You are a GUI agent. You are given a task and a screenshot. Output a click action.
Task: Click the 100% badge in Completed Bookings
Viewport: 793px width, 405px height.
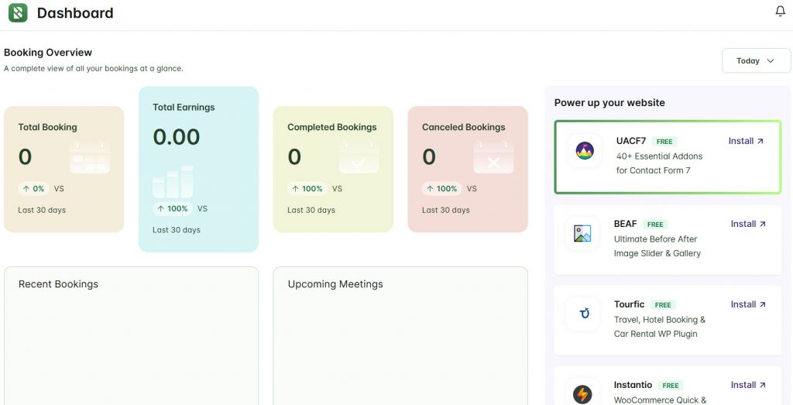click(307, 189)
